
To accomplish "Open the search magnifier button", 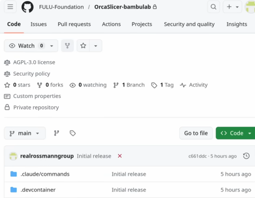I will [213, 7].
